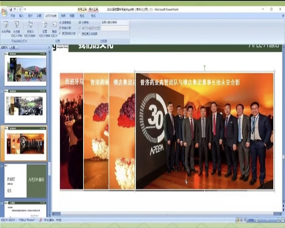Viewport: 285px width, 228px height.
Task: Save via the Quick Access floppy icon
Action: click(x=11, y=9)
